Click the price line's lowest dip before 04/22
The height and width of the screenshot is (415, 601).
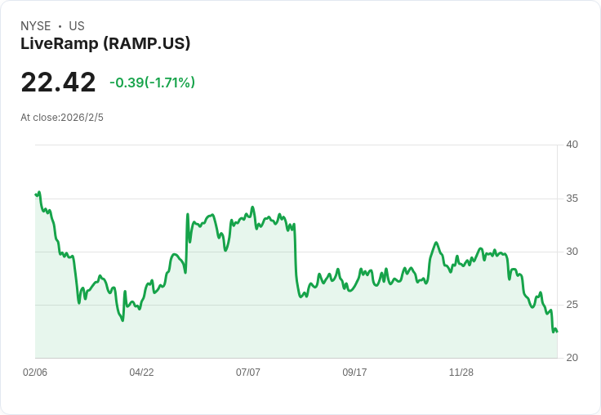pyautogui.click(x=122, y=320)
